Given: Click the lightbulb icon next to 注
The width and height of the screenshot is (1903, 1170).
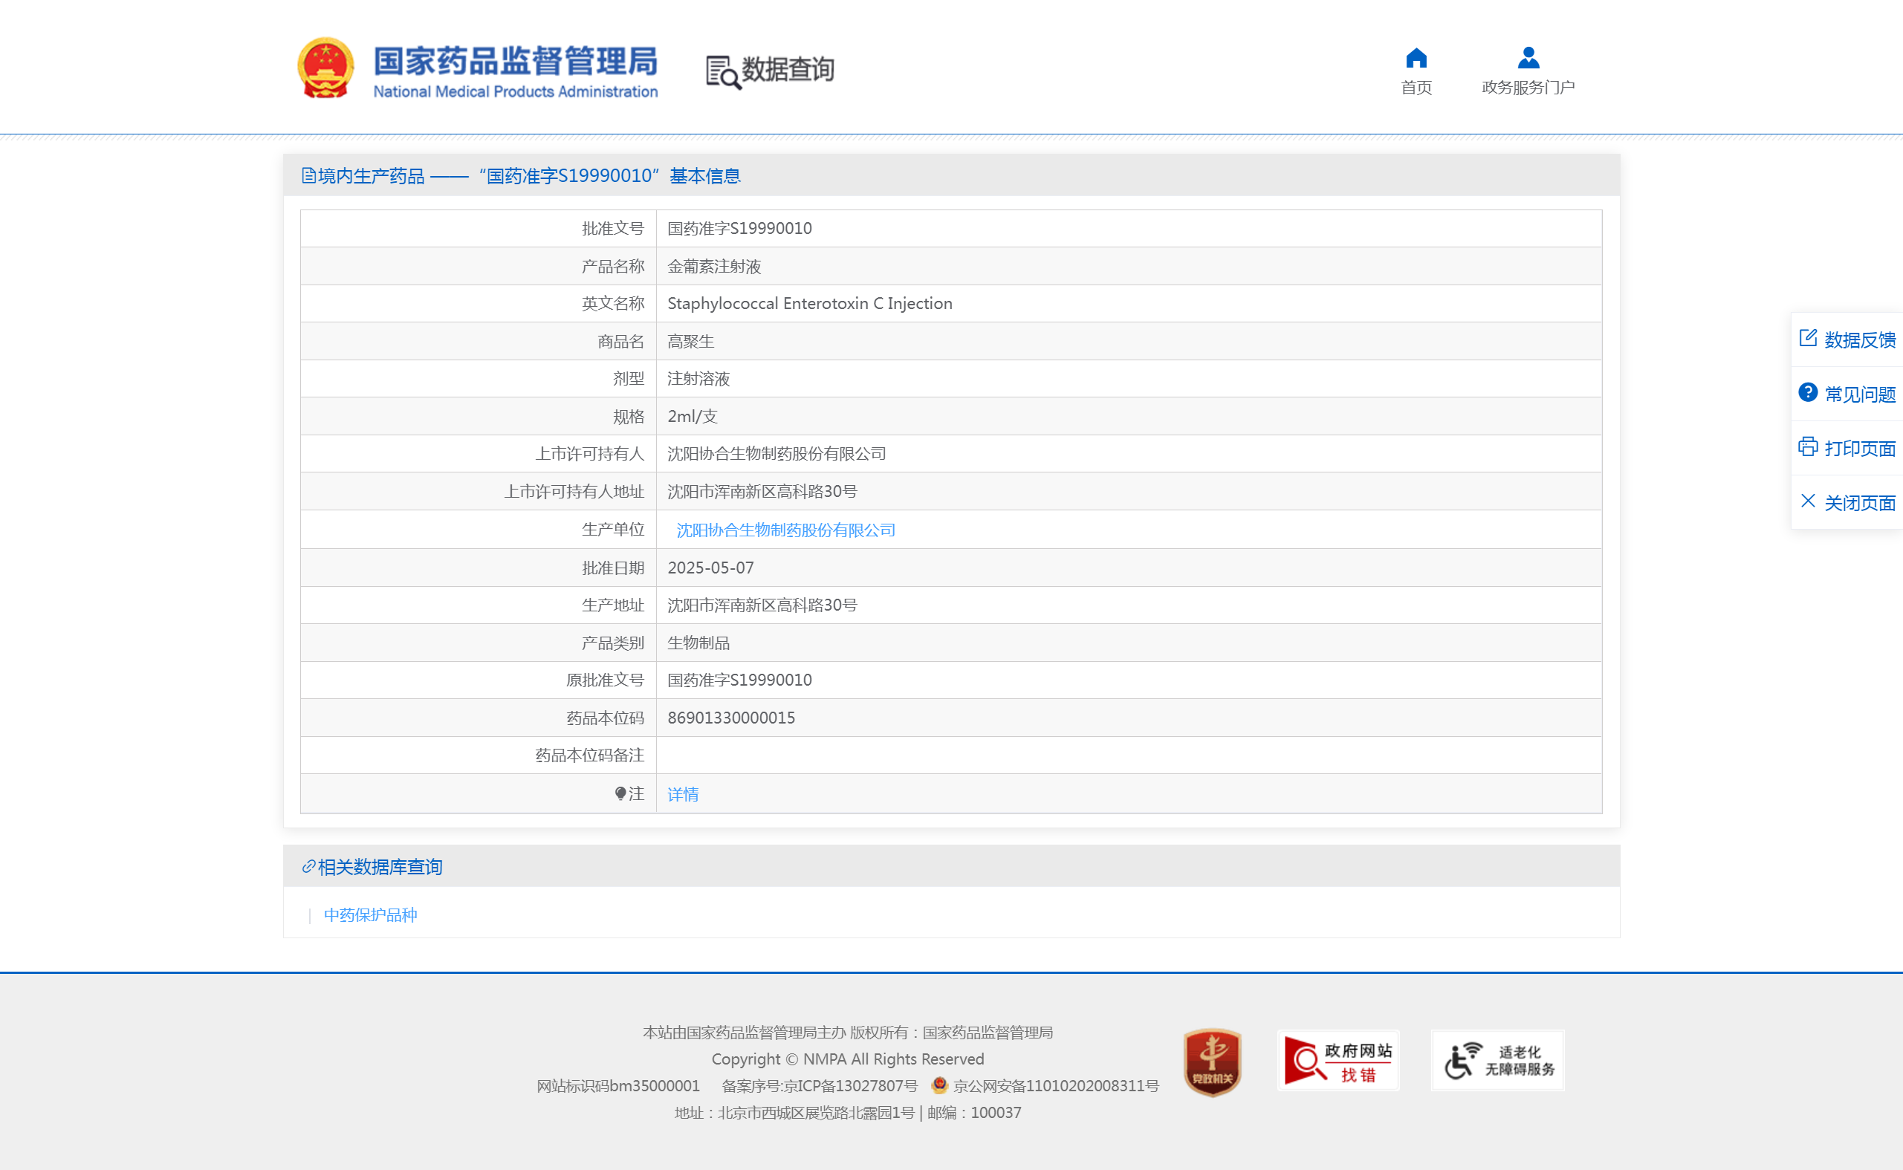Looking at the screenshot, I should pyautogui.click(x=620, y=794).
